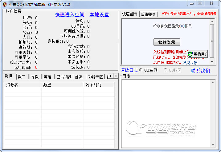Close the 小白QQ幻想之城辅助 window
Image resolution: width=221 pixels, height=152 pixels.
pyautogui.click(x=211, y=3)
